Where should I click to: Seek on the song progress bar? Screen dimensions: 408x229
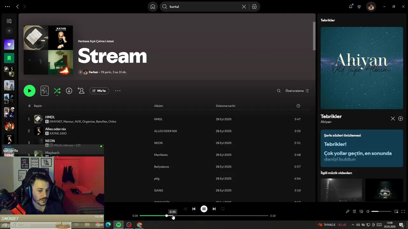point(204,216)
